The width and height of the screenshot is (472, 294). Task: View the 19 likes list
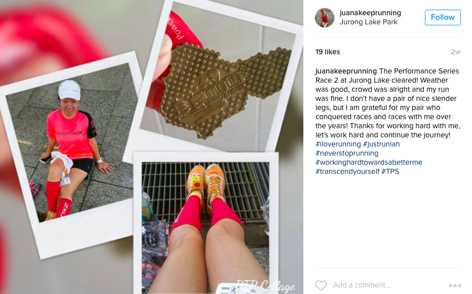tap(328, 52)
